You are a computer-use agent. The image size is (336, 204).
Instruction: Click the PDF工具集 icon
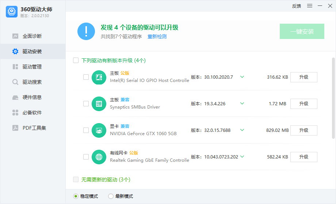click(x=15, y=128)
